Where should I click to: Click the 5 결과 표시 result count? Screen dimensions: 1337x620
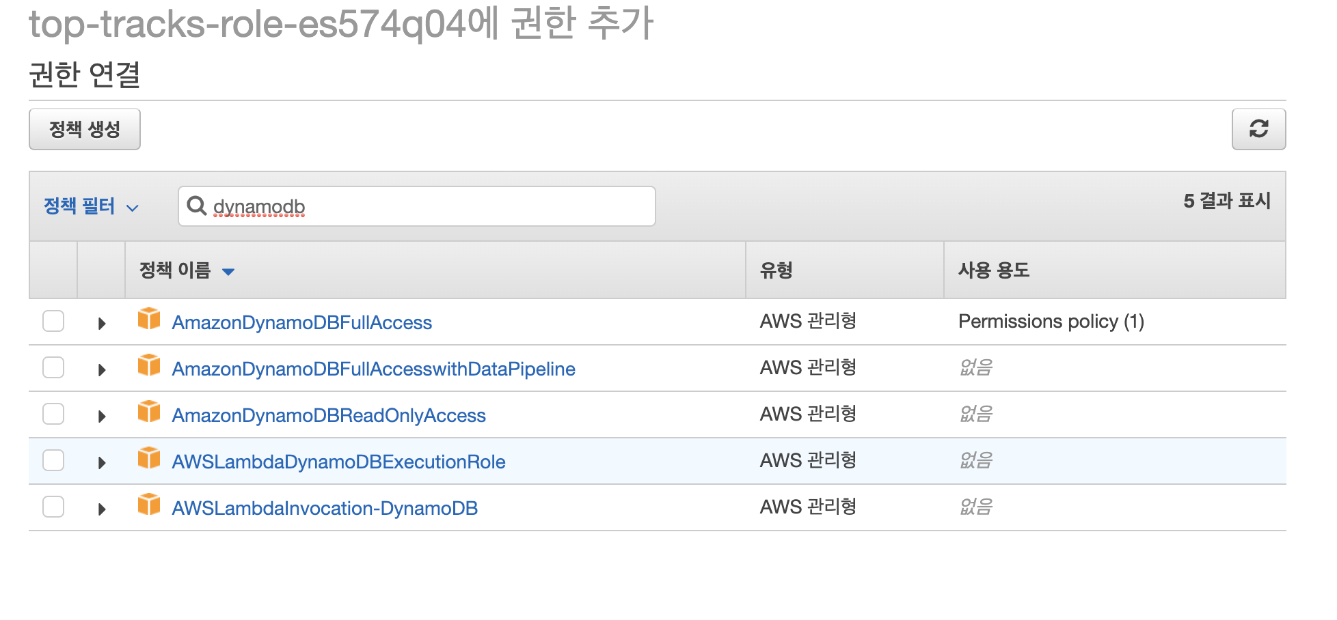tap(1227, 201)
